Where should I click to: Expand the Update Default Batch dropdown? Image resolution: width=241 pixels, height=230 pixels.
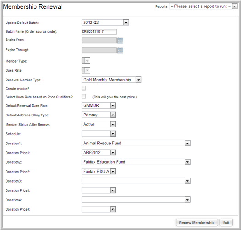click(105, 23)
